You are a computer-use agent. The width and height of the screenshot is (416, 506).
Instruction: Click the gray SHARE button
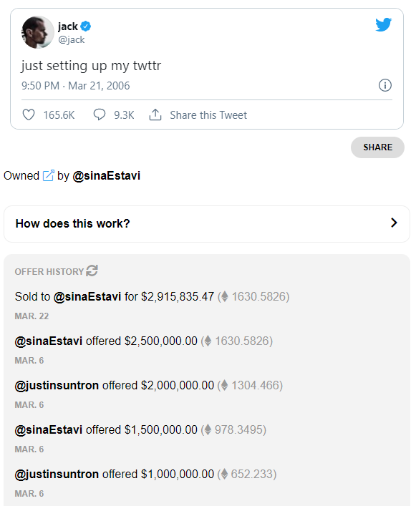377,147
